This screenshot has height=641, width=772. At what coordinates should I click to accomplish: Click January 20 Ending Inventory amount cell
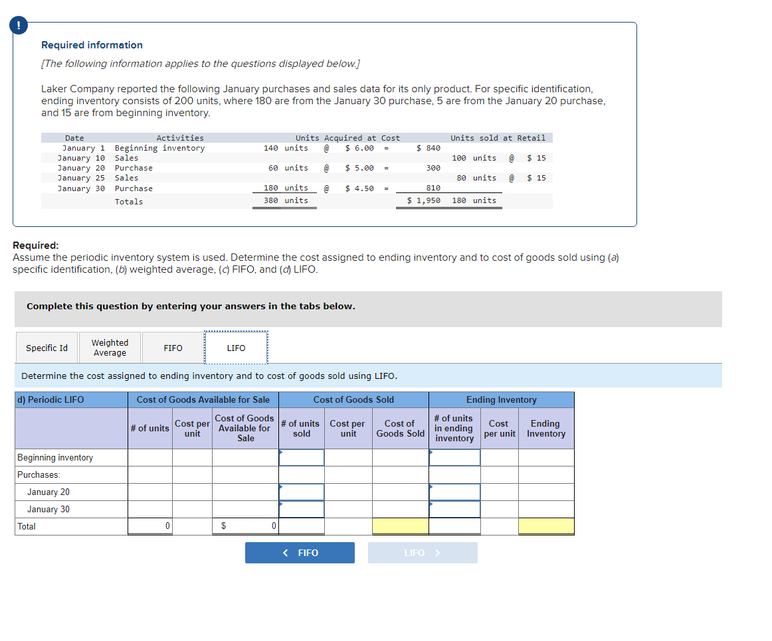(546, 492)
